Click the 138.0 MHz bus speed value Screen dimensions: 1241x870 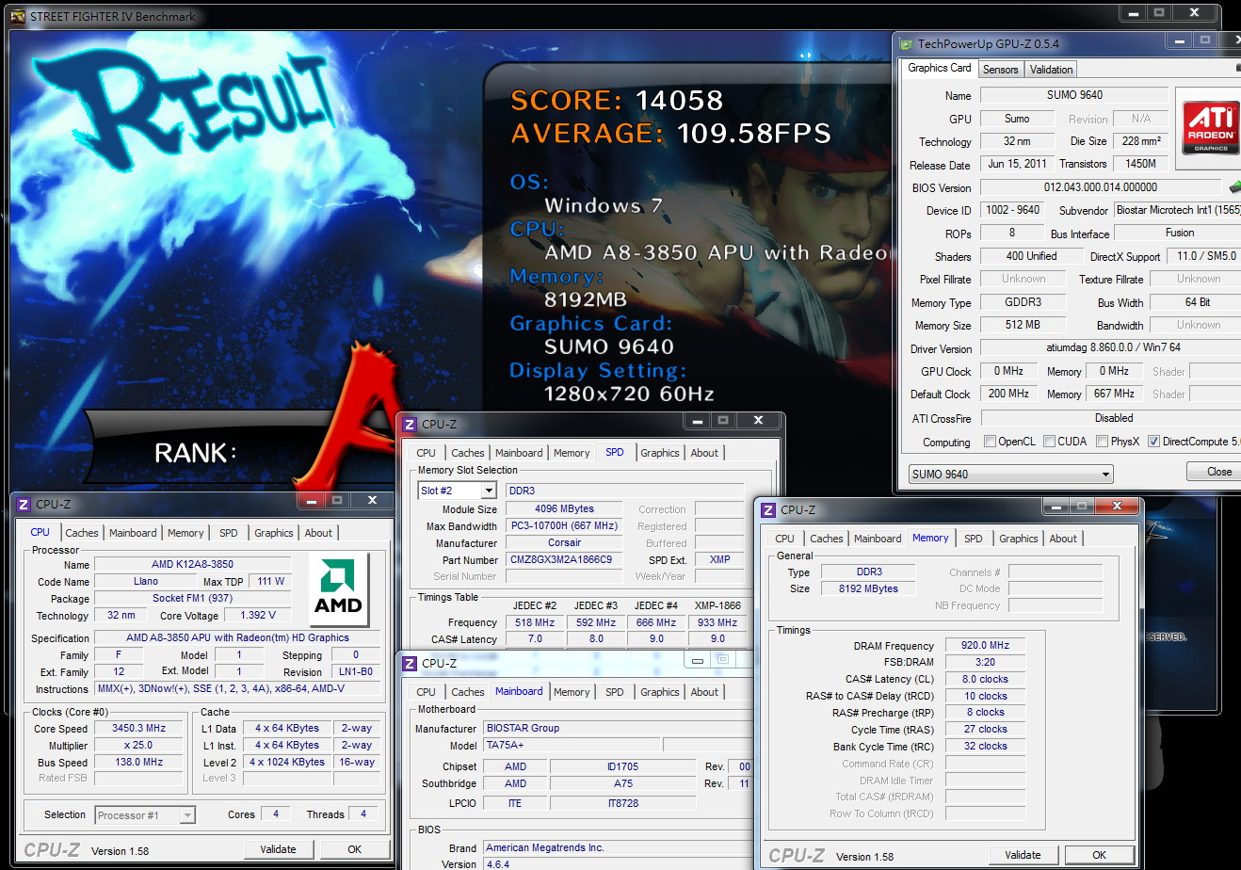(139, 762)
